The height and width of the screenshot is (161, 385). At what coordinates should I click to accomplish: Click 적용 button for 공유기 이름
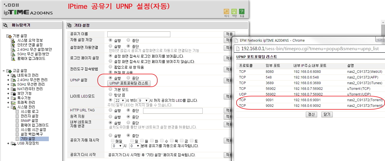click(x=229, y=34)
